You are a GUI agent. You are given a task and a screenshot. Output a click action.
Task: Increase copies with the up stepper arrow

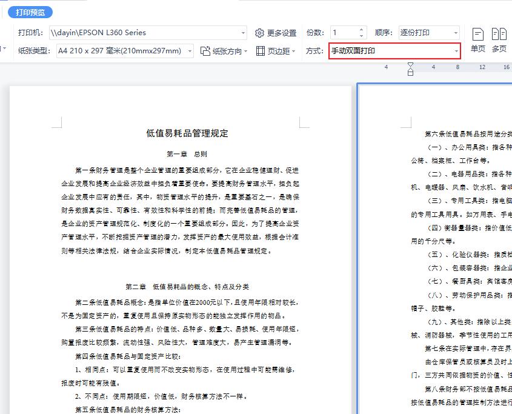pos(361,30)
